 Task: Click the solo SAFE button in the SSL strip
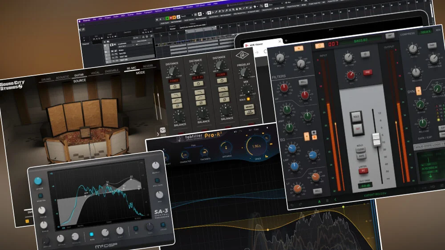(x=361, y=156)
